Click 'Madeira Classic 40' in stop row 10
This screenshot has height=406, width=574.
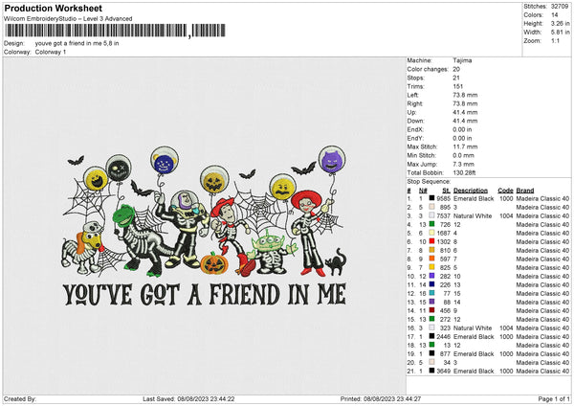point(542,277)
